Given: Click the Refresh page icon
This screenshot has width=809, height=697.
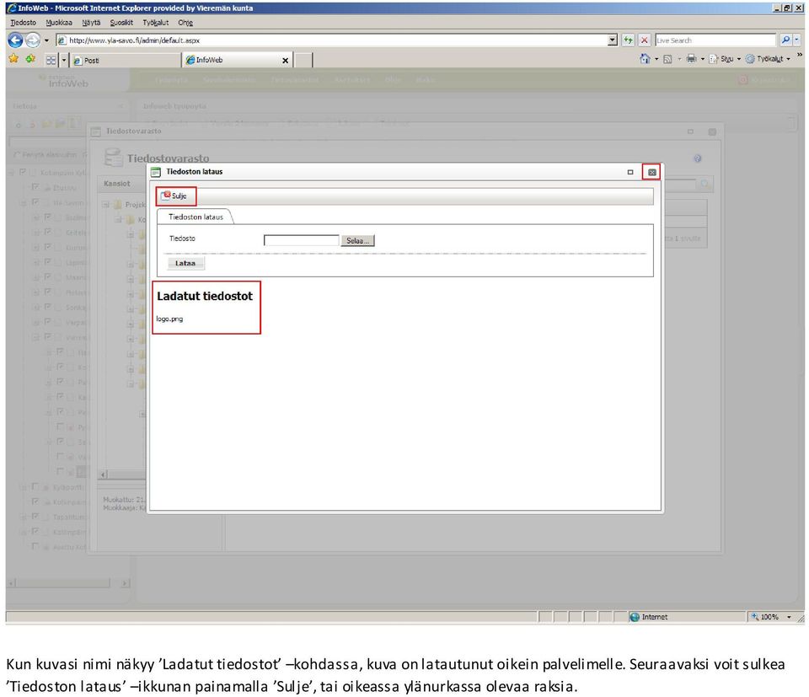Looking at the screenshot, I should pyautogui.click(x=628, y=40).
